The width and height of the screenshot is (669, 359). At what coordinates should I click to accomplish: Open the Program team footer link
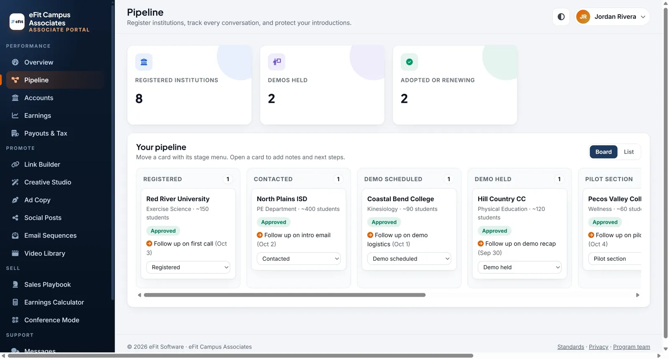[631, 347]
